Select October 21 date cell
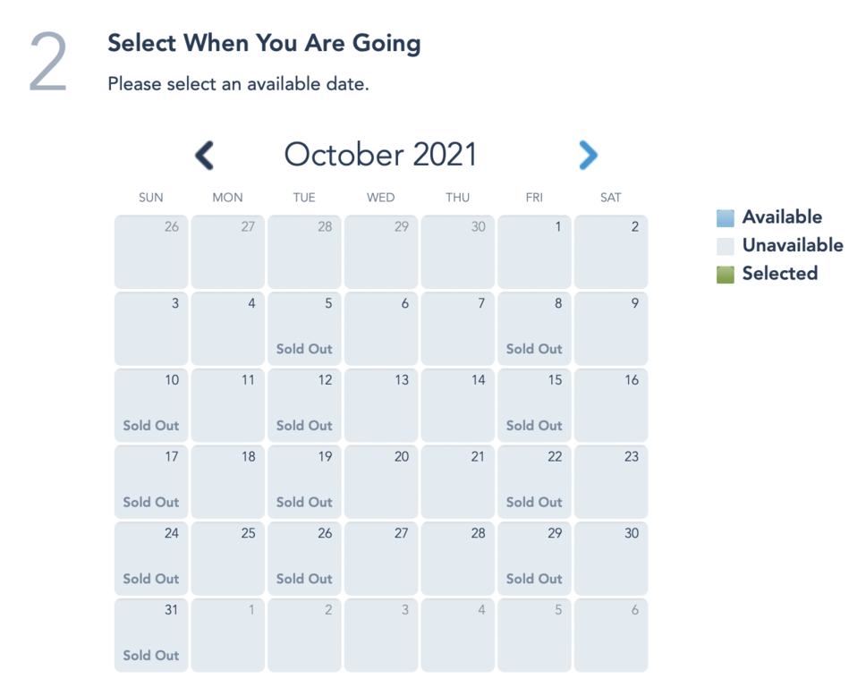Screen dimensions: 866x687 458,481
